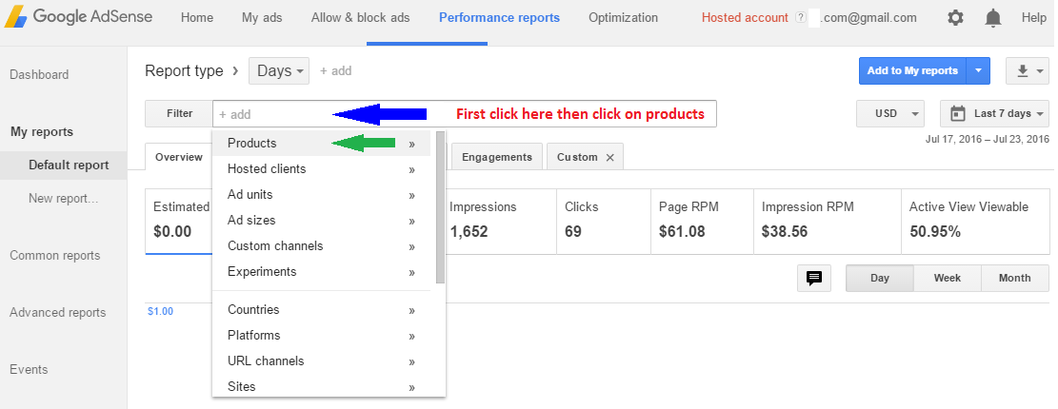Set chart granularity to Month
This screenshot has height=409, width=1058.
(1015, 278)
